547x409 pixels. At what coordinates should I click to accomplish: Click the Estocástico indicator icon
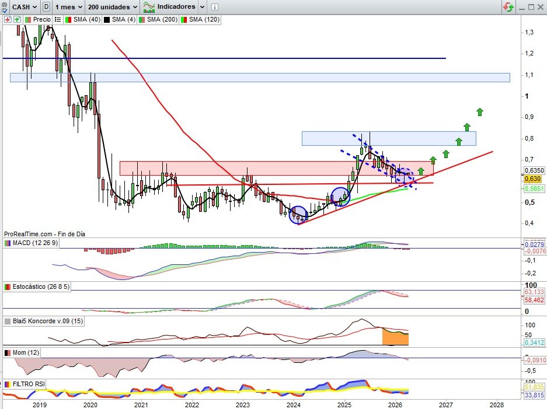8,286
